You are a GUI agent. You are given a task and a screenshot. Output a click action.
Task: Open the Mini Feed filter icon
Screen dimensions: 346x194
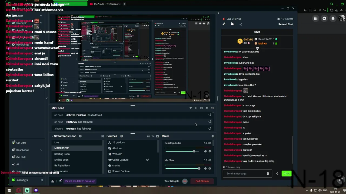click(191, 108)
